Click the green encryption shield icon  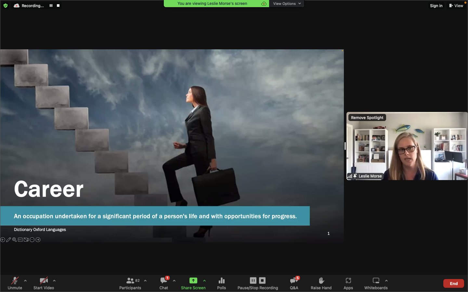(6, 6)
